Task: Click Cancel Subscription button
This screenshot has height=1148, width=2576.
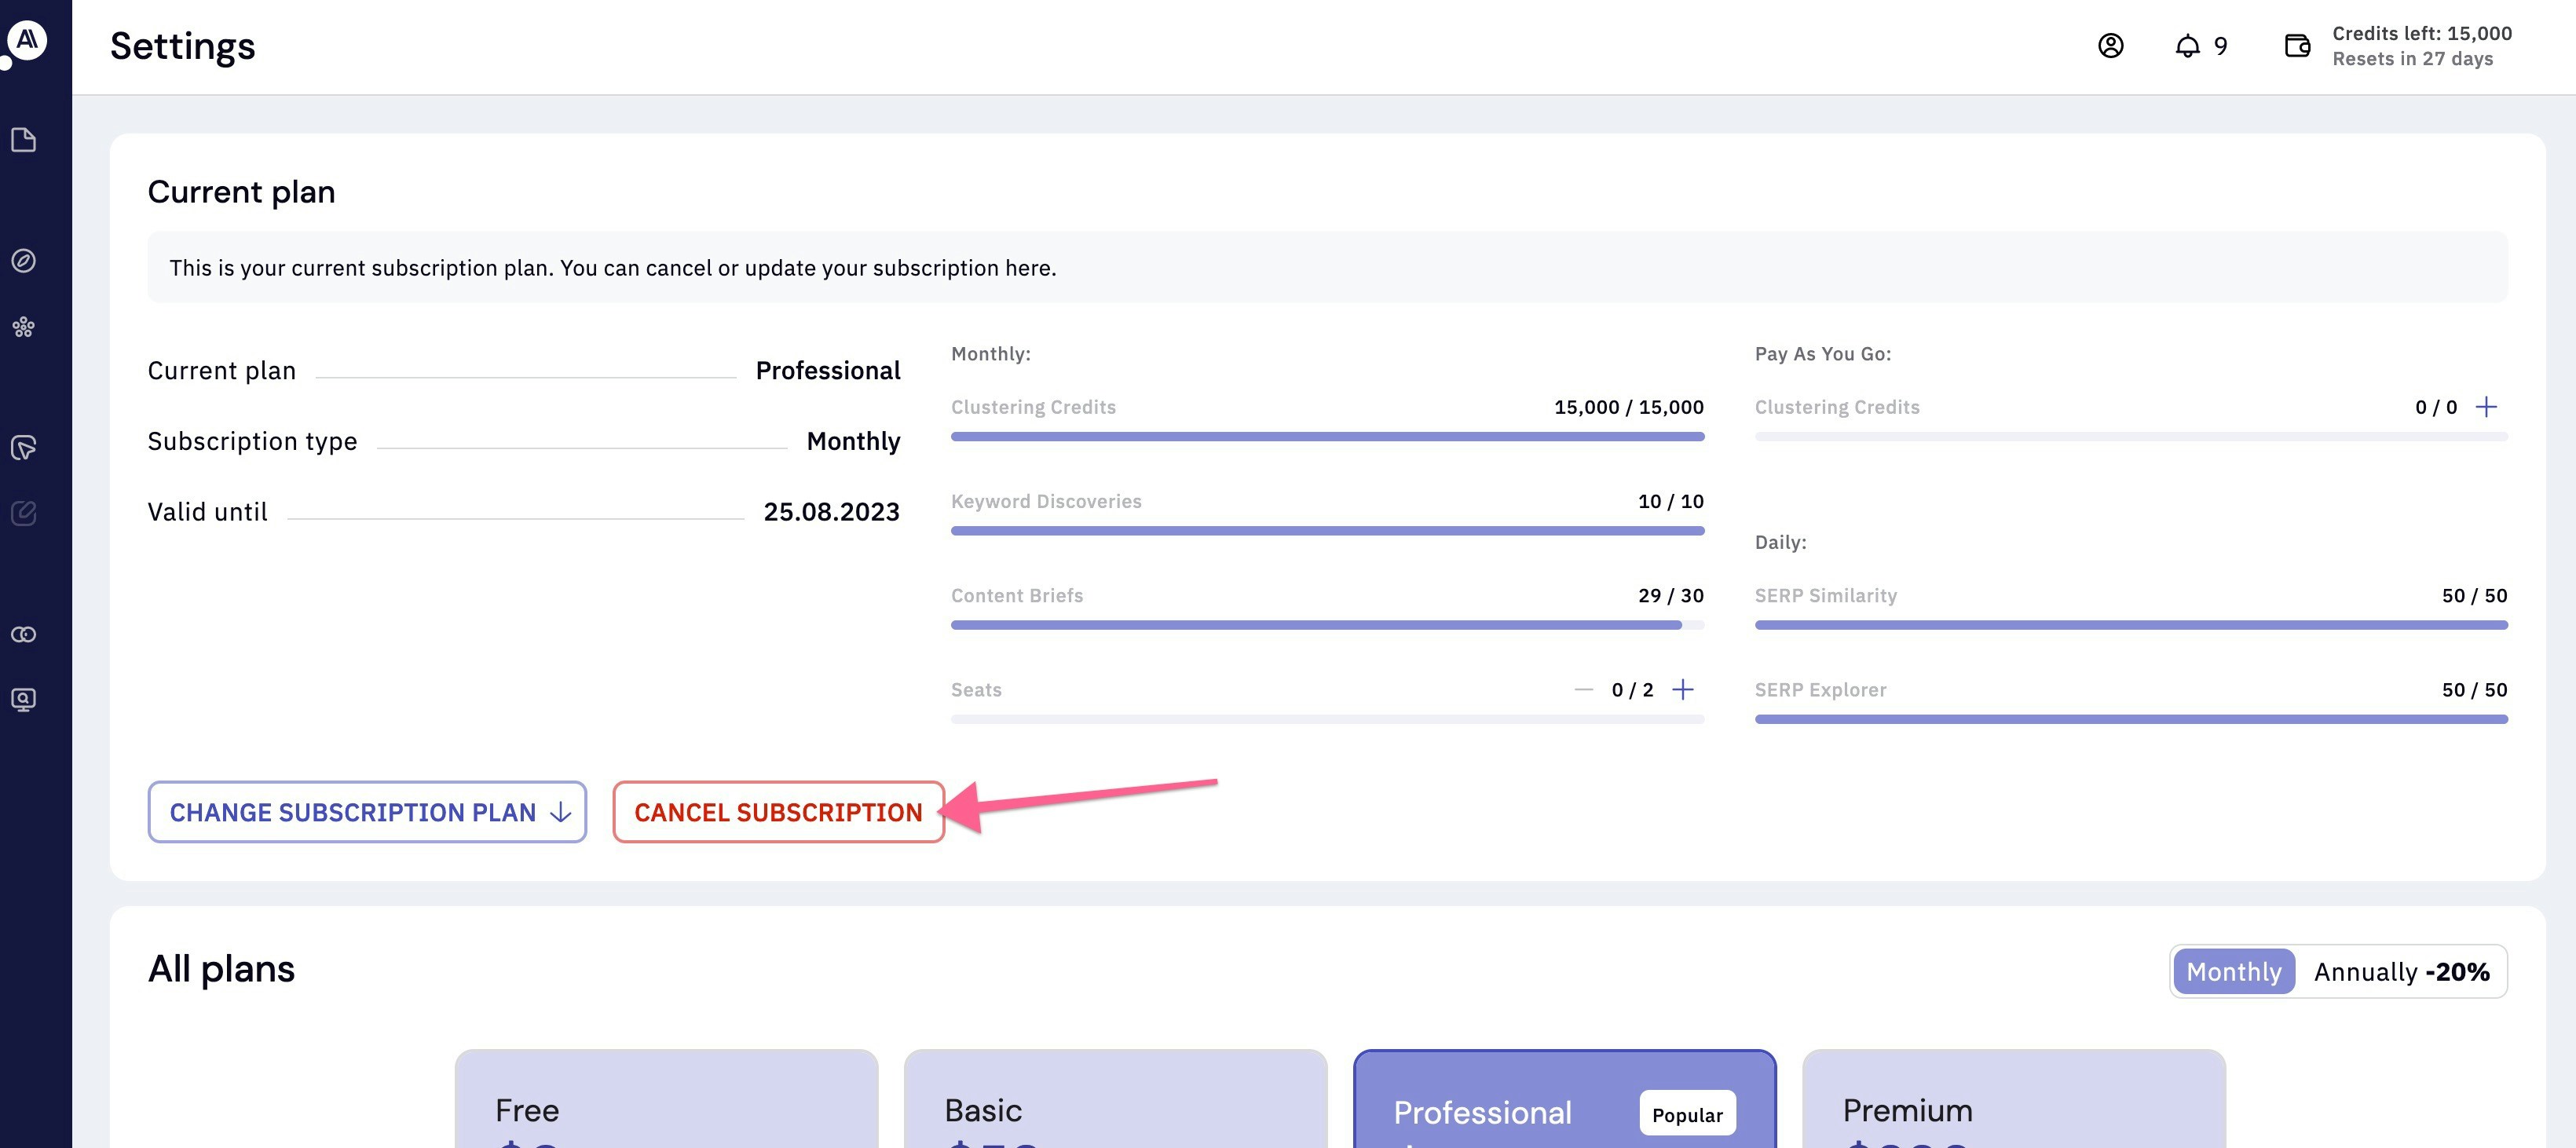Action: point(778,812)
